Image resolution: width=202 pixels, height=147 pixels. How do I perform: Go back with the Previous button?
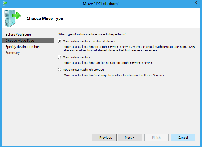[104, 138]
